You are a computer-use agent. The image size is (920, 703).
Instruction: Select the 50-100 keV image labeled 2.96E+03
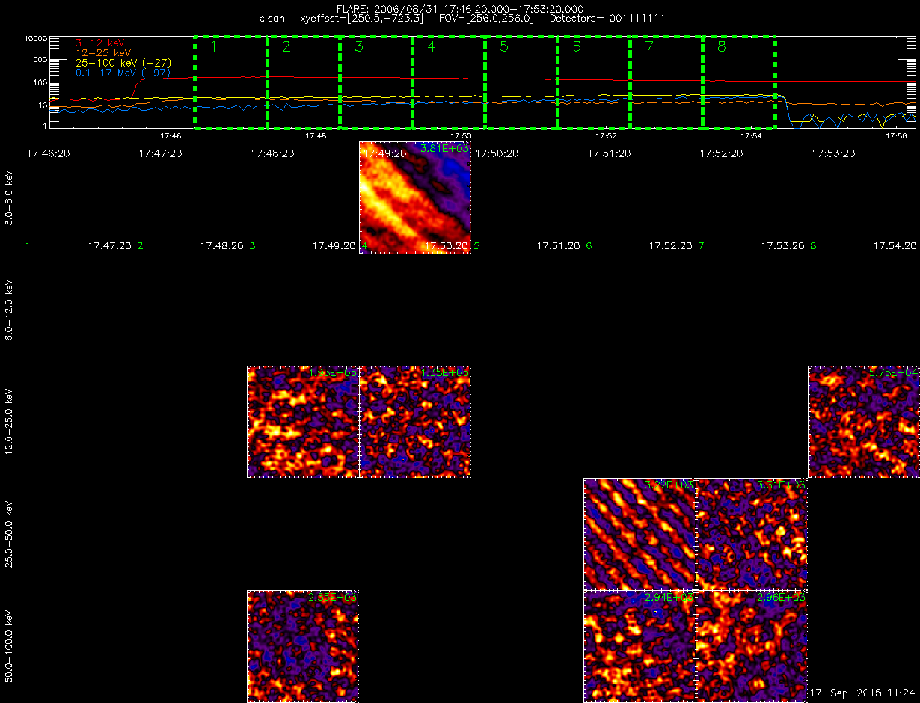[x=752, y=646]
